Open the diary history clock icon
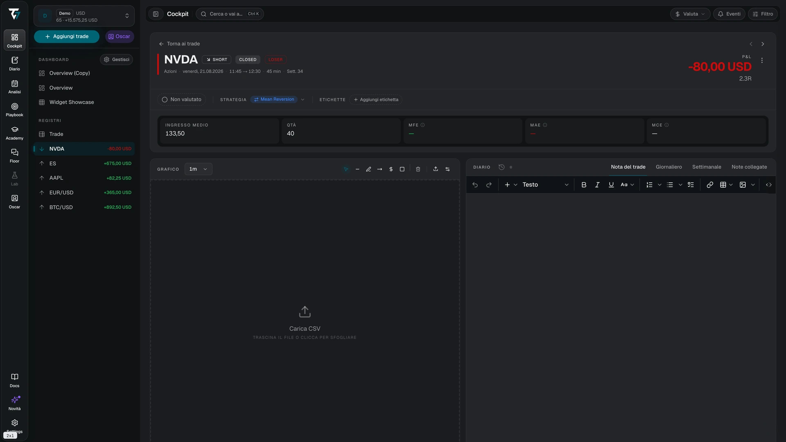The width and height of the screenshot is (786, 442). click(x=501, y=167)
